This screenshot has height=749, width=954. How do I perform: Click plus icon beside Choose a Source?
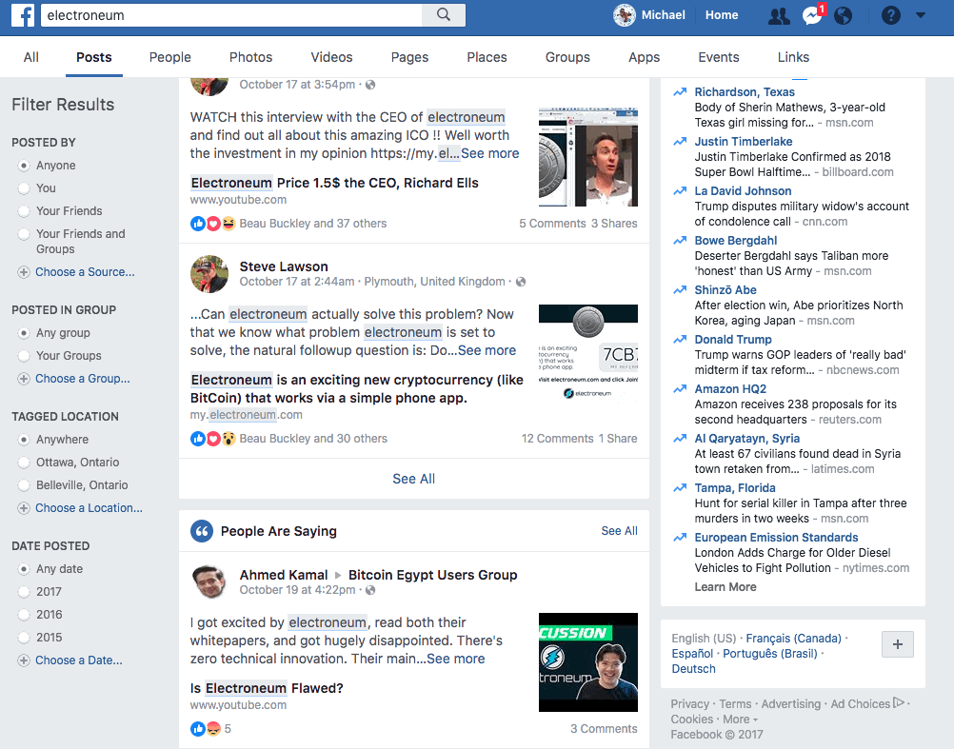point(24,272)
